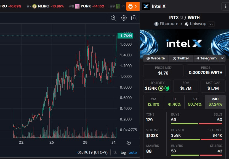229x159 pixels.
Task: Toggle log scale on the chart
Action: (x=123, y=152)
